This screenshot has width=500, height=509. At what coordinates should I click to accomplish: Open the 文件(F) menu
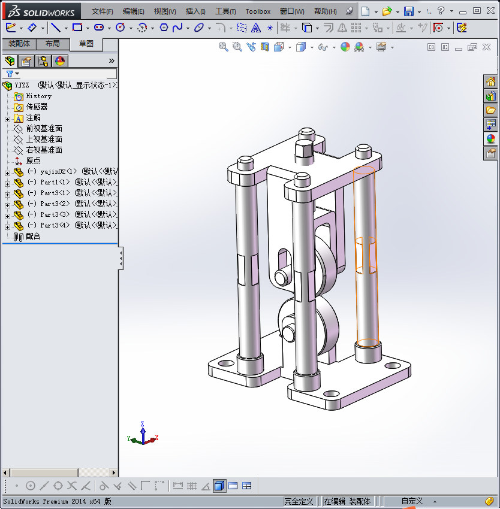[x=102, y=11]
